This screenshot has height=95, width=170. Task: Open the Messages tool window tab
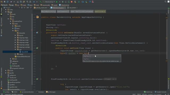coord(51,92)
